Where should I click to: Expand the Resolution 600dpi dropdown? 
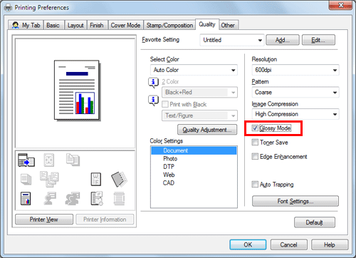coord(295,70)
